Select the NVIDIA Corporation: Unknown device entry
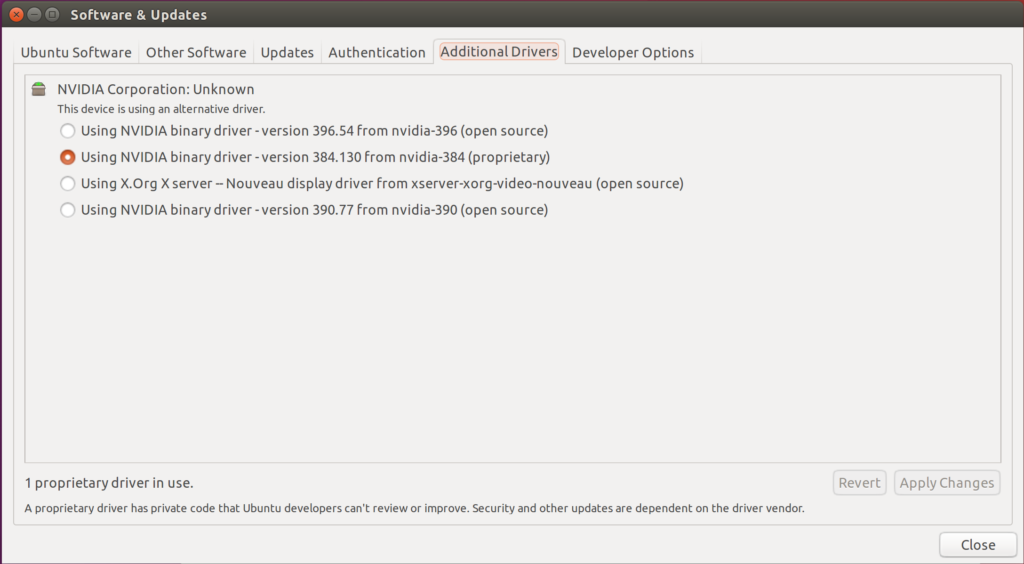1024x564 pixels. [156, 89]
